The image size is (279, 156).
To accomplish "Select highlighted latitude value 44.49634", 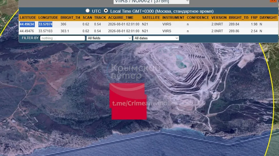I will 27,24.
